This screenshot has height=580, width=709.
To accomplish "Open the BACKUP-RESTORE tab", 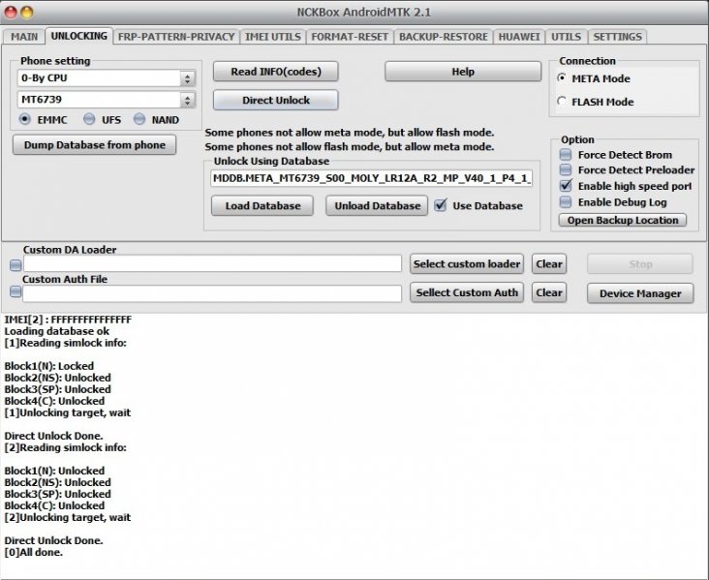I will pyautogui.click(x=444, y=37).
